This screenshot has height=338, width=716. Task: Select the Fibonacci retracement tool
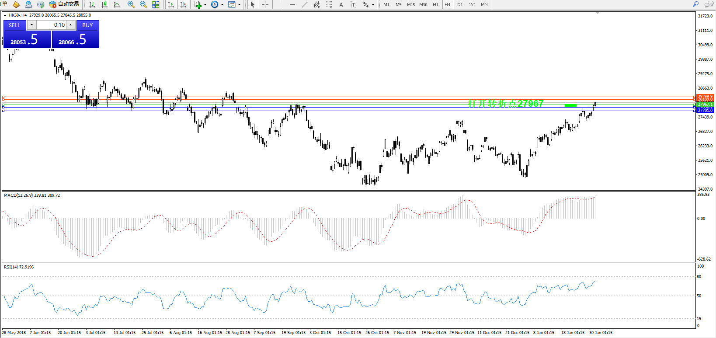pos(329,4)
